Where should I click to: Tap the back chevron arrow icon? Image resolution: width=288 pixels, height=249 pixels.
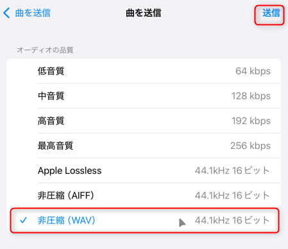click(6, 13)
